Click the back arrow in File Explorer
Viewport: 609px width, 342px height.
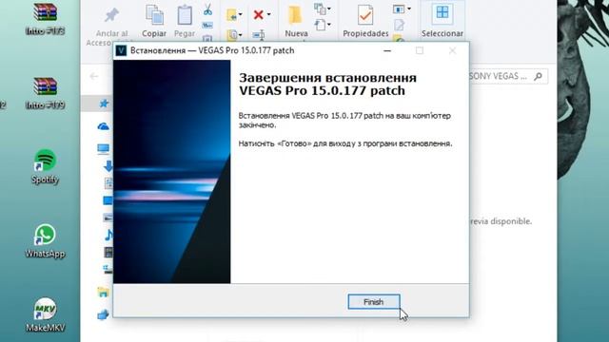click(94, 76)
